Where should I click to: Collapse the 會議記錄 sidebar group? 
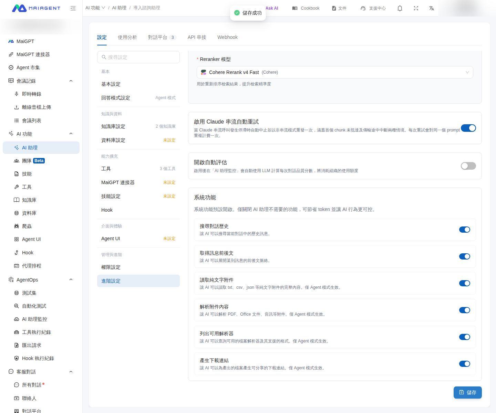tap(71, 81)
